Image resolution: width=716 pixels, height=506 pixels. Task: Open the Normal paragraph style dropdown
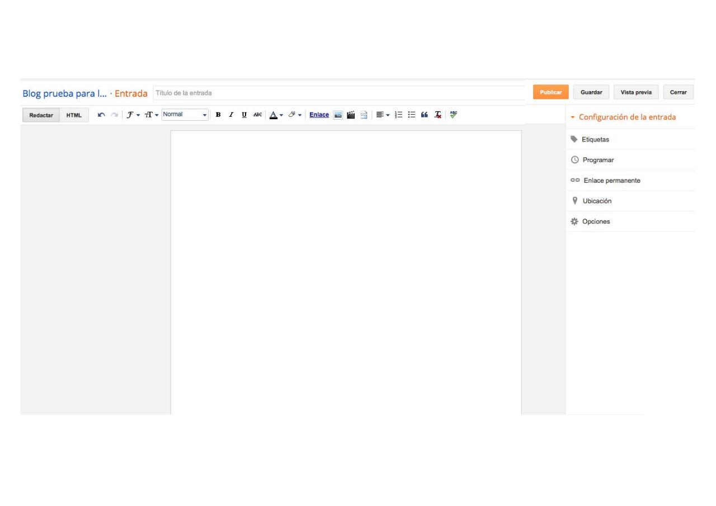click(x=185, y=115)
